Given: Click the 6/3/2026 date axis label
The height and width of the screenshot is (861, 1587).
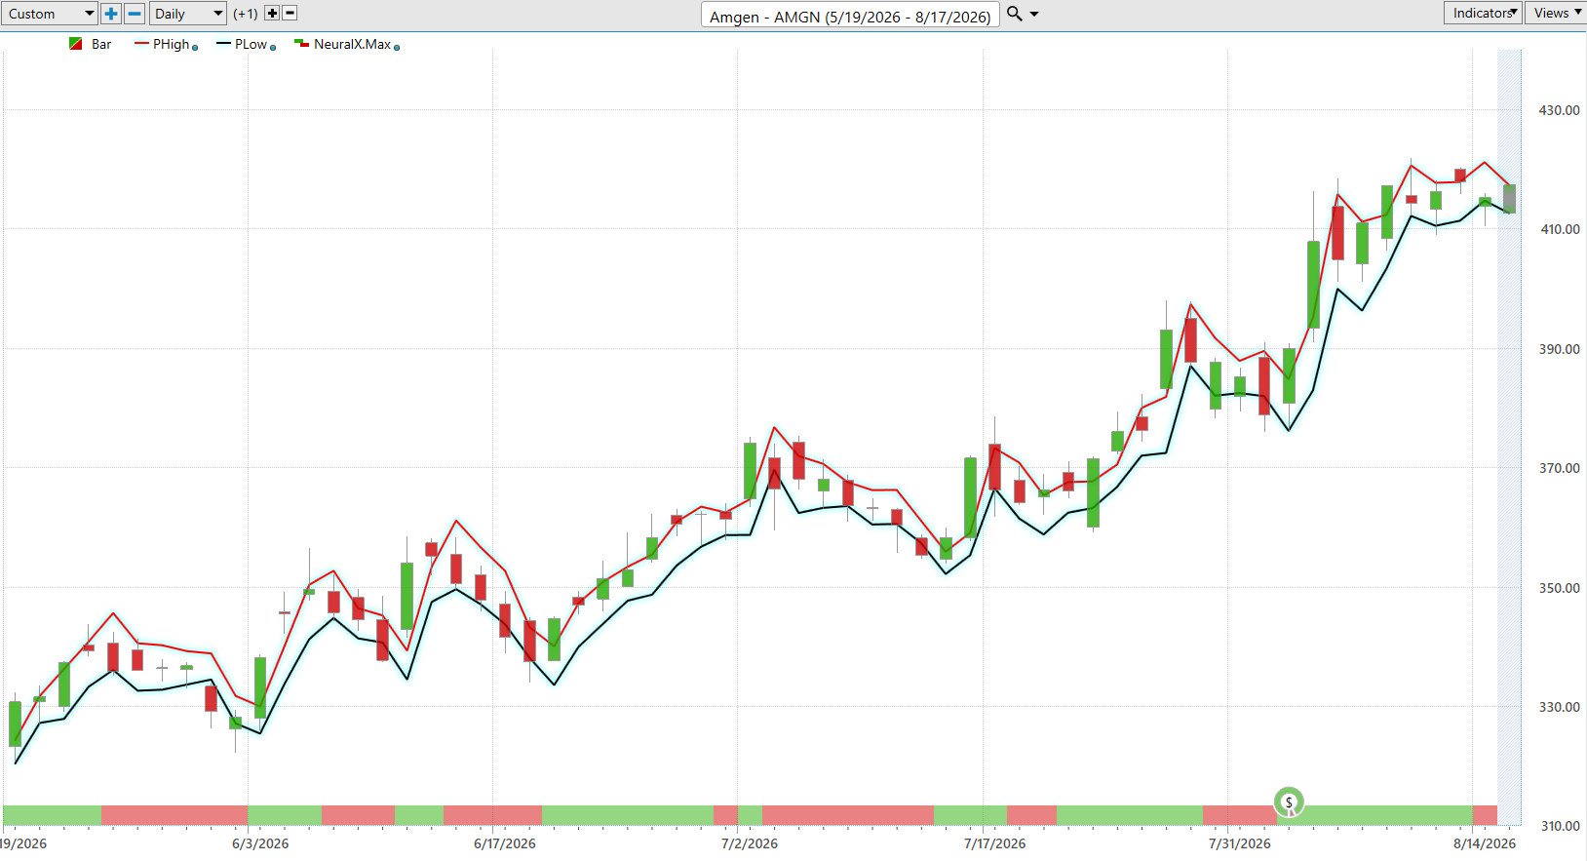Looking at the screenshot, I should coord(260,843).
